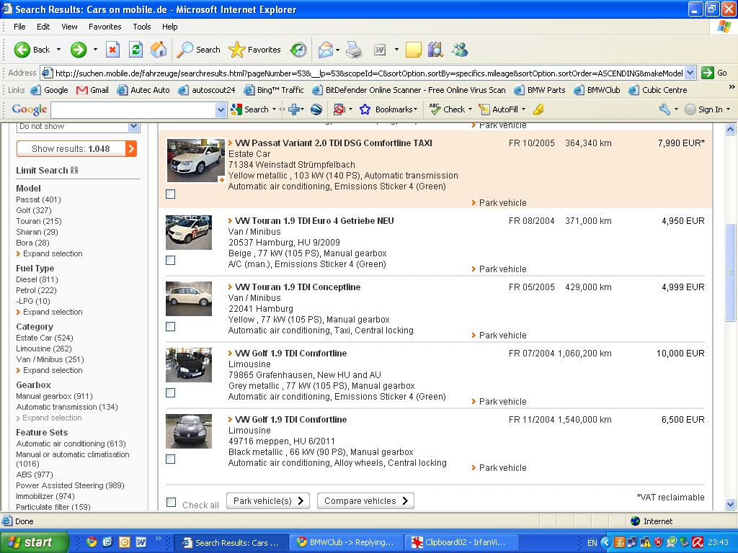Click the Bookmarks star icon
738x553 pixels.
click(365, 109)
